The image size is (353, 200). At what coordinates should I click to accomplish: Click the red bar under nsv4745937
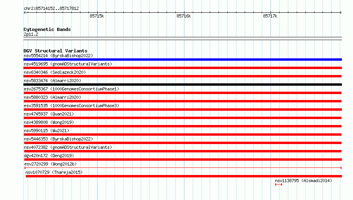[x=182, y=118]
